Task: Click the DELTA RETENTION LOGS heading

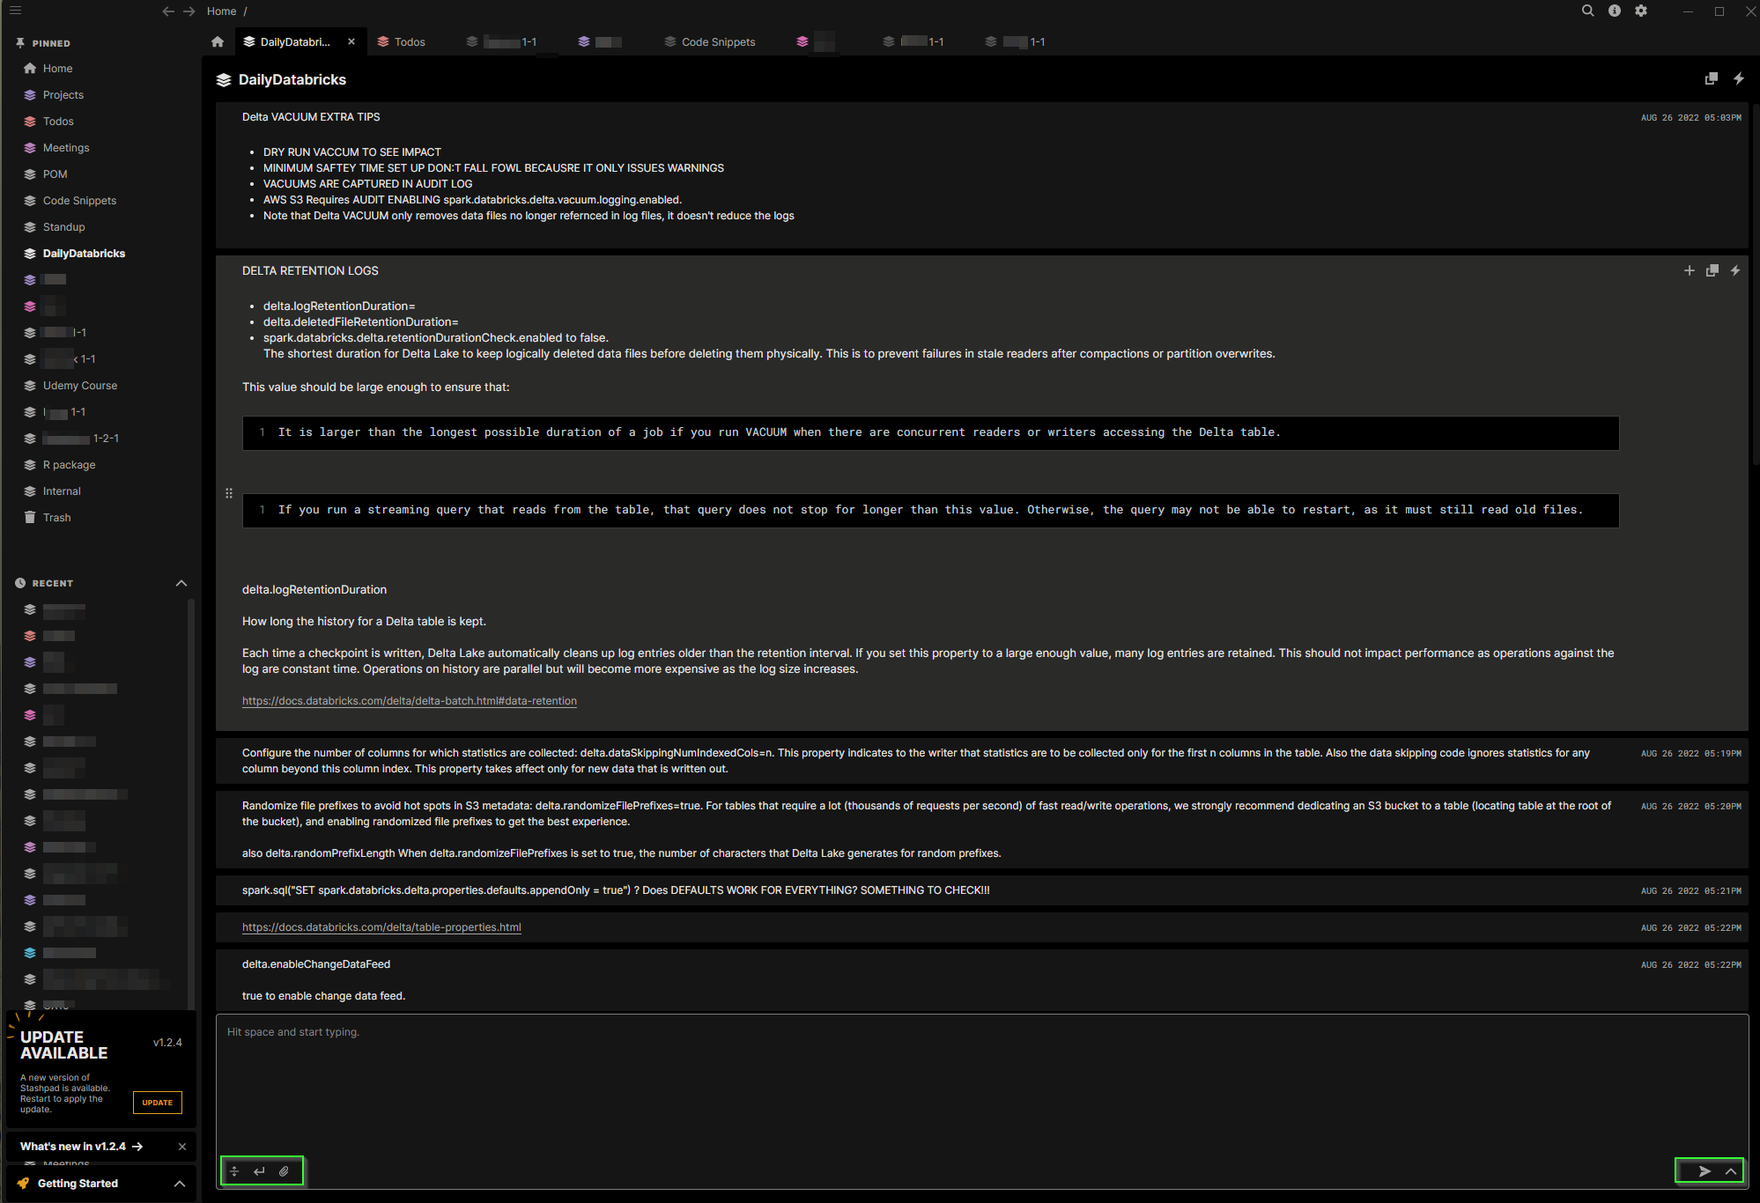Action: point(310,270)
